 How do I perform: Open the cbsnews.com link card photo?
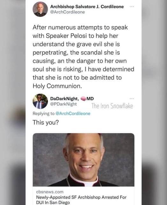pyautogui.click(x=83, y=160)
